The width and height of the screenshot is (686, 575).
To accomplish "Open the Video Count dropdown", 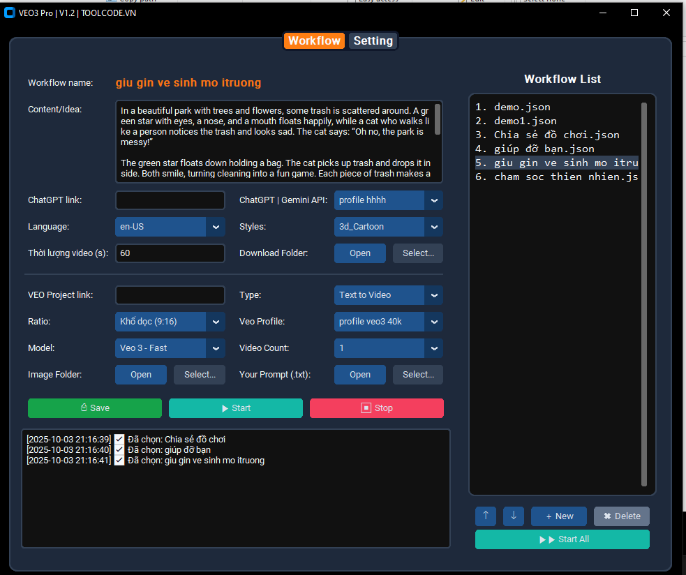I will pos(389,348).
